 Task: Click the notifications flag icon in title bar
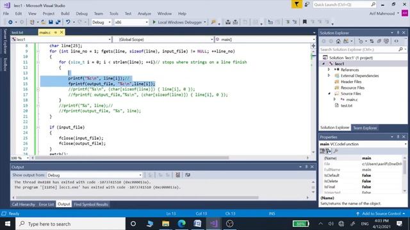[x=297, y=4]
